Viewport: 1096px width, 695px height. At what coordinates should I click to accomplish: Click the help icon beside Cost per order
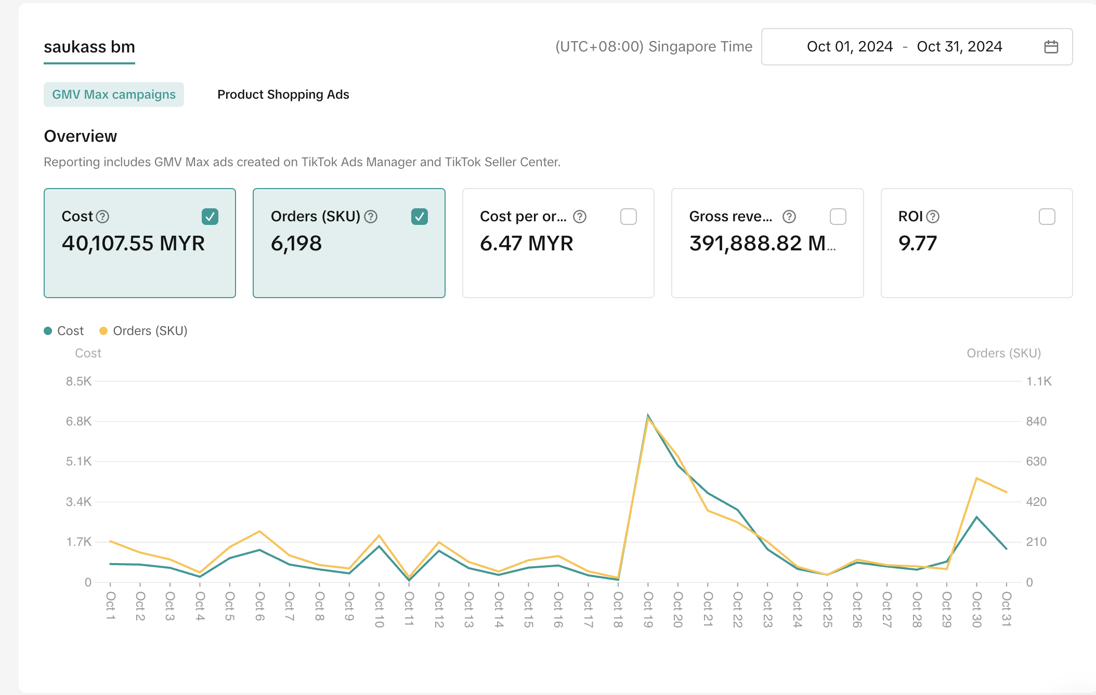tap(580, 217)
